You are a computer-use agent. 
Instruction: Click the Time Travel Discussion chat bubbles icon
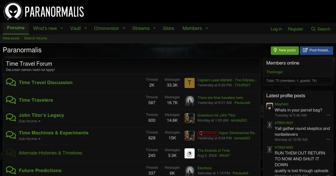pyautogui.click(x=11, y=82)
